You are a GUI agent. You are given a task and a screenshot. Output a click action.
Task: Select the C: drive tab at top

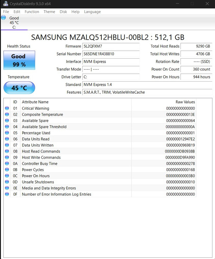tap(14, 23)
